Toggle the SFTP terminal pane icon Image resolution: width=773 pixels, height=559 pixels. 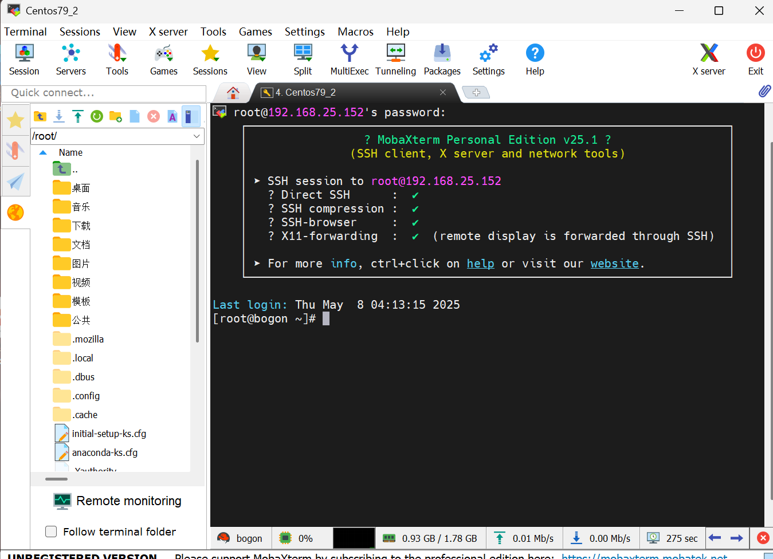point(191,116)
